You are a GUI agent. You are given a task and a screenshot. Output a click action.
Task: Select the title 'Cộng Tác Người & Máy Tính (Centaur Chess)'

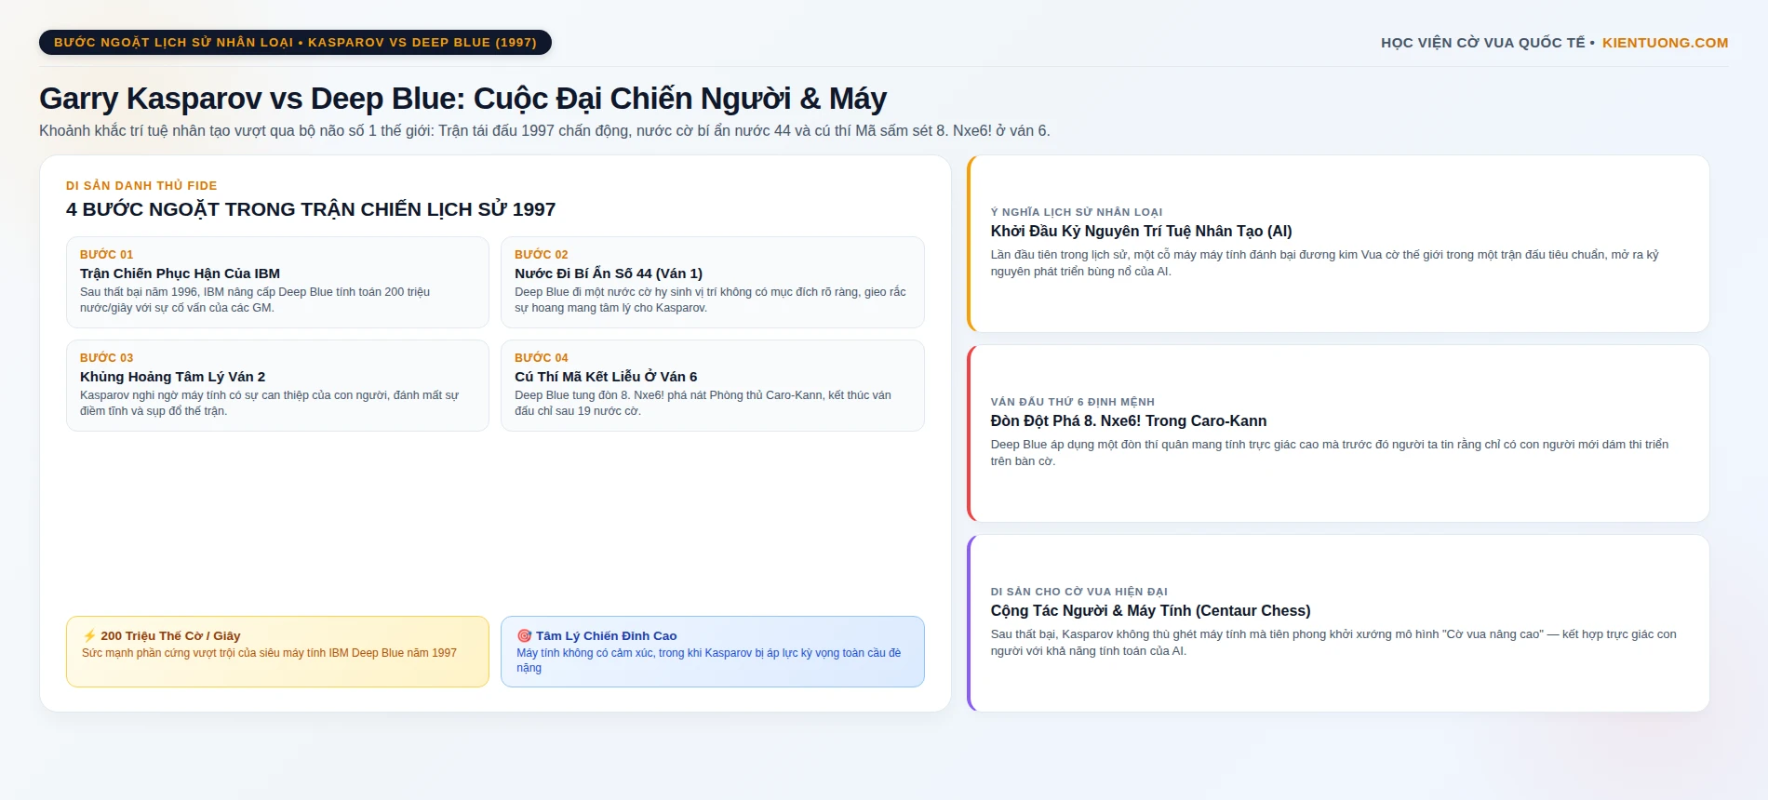coord(1150,611)
